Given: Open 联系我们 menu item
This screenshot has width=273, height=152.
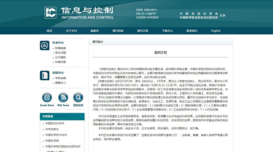Looking at the screenshot, I should (x=192, y=31).
